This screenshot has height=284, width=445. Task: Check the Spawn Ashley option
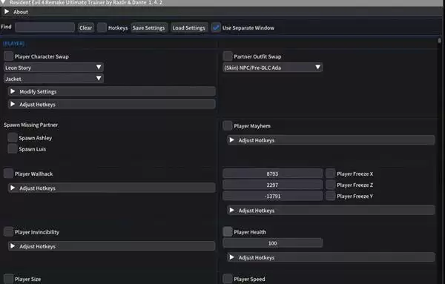[13, 138]
